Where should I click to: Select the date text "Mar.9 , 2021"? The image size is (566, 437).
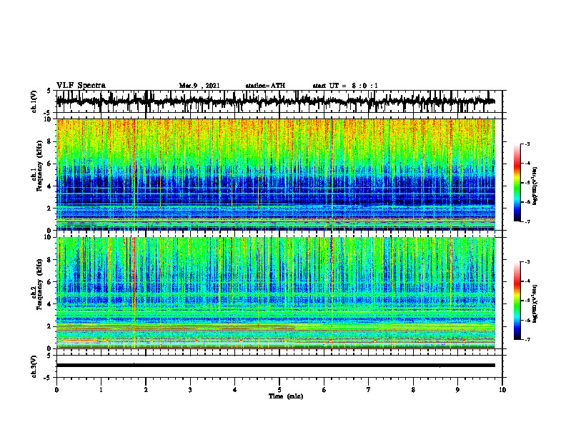click(x=199, y=86)
